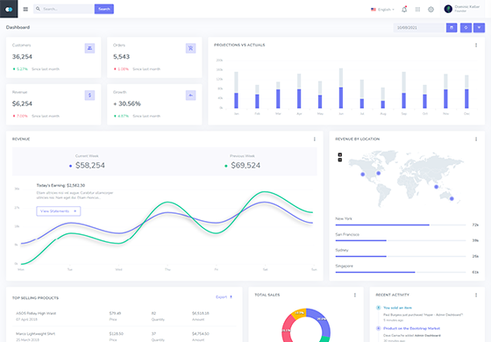The image size is (491, 342).
Task: Click the yellow segment of Total Sales donut
Action: click(299, 313)
